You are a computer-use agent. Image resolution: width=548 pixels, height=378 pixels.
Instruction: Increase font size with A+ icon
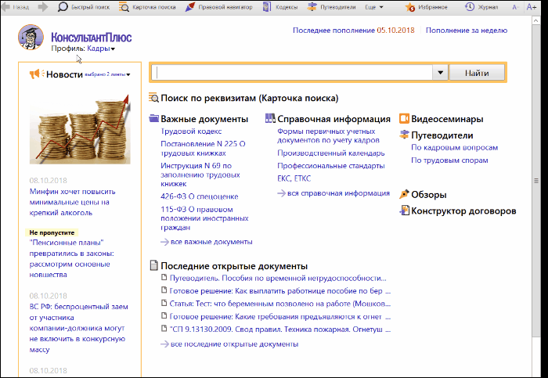(x=532, y=7)
